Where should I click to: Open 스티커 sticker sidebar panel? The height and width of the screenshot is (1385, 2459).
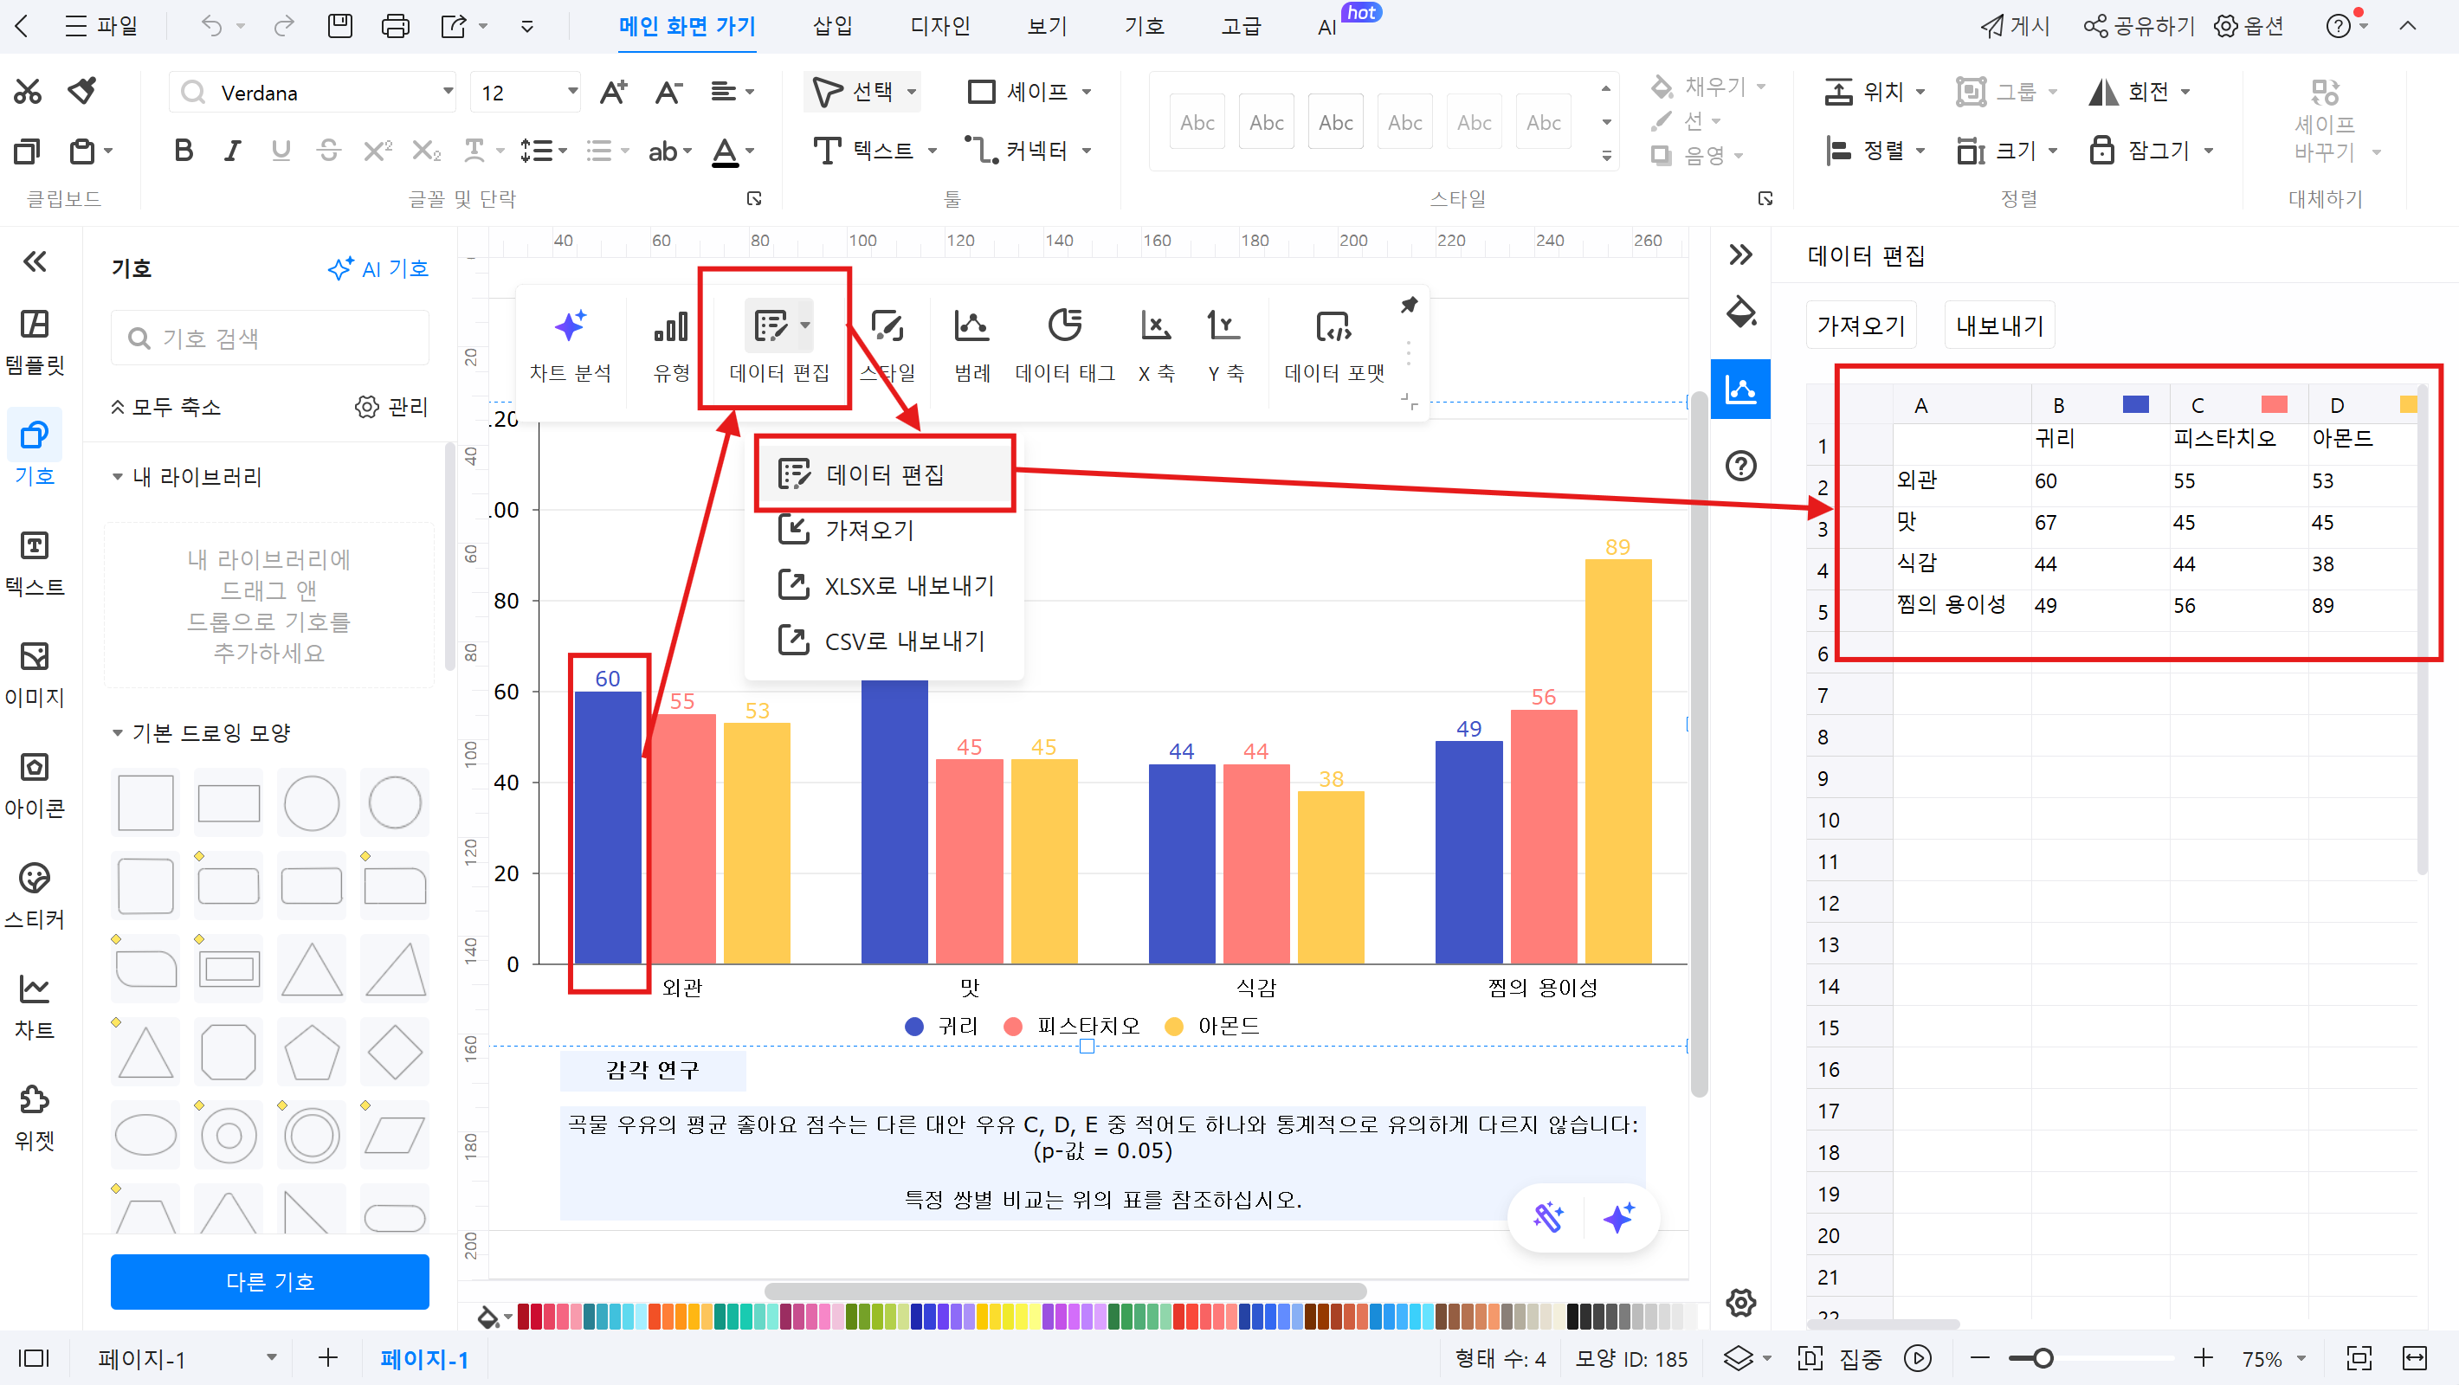point(35,895)
